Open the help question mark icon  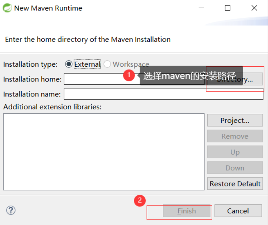coord(11,210)
